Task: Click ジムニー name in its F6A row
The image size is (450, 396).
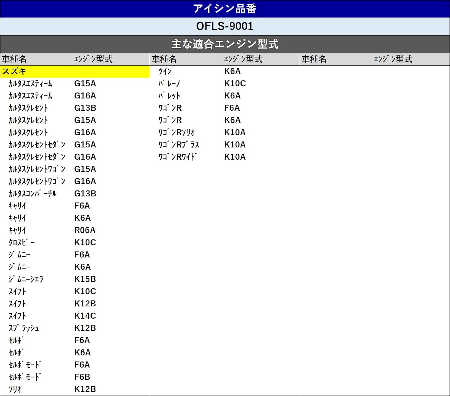Action: click(x=19, y=255)
